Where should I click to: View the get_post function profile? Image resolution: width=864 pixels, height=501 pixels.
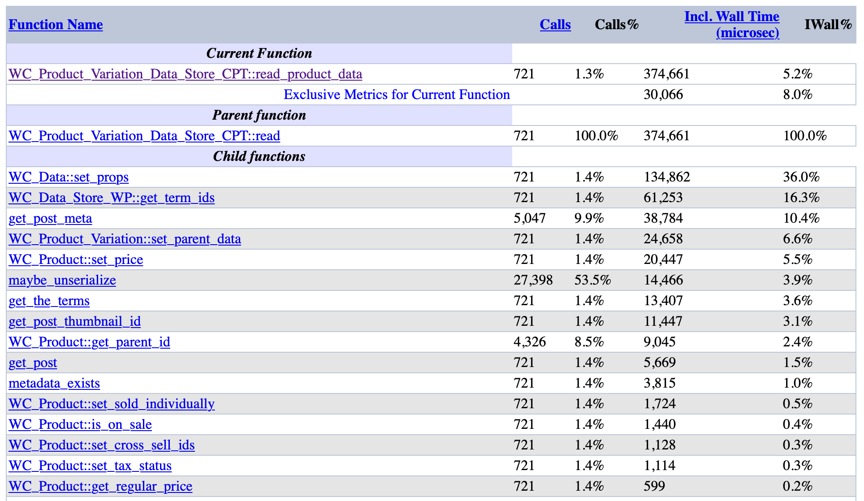pyautogui.click(x=32, y=363)
